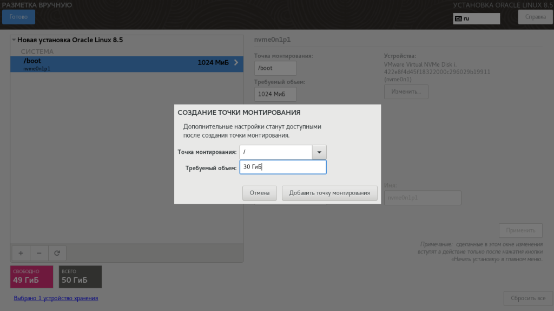Open Справка help button

pyautogui.click(x=535, y=17)
